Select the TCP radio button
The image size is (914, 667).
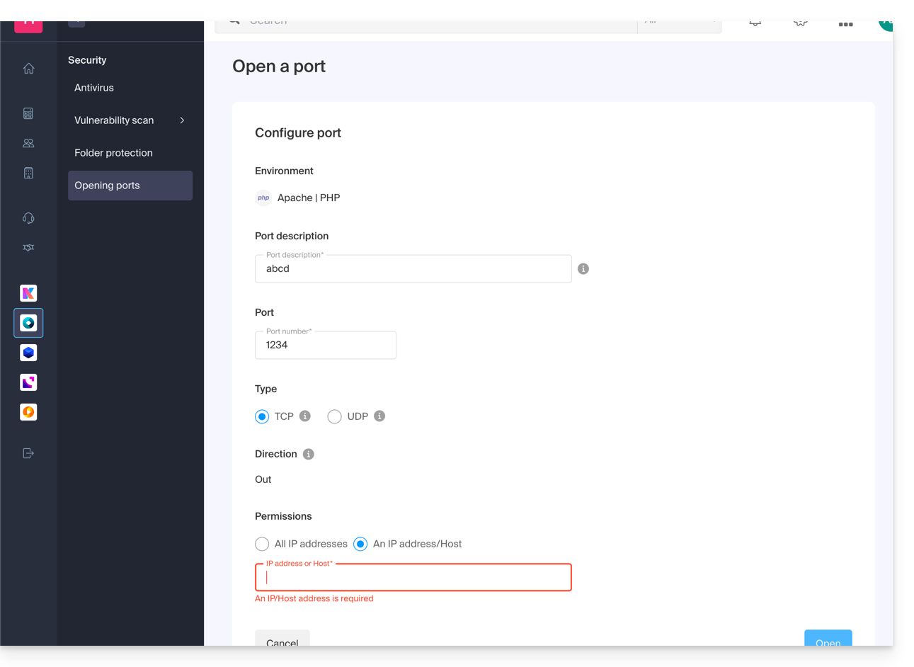[262, 416]
